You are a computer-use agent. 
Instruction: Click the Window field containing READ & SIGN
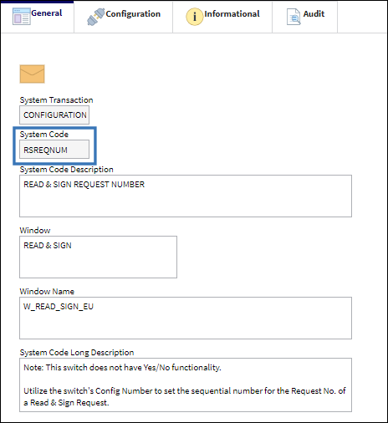click(98, 257)
